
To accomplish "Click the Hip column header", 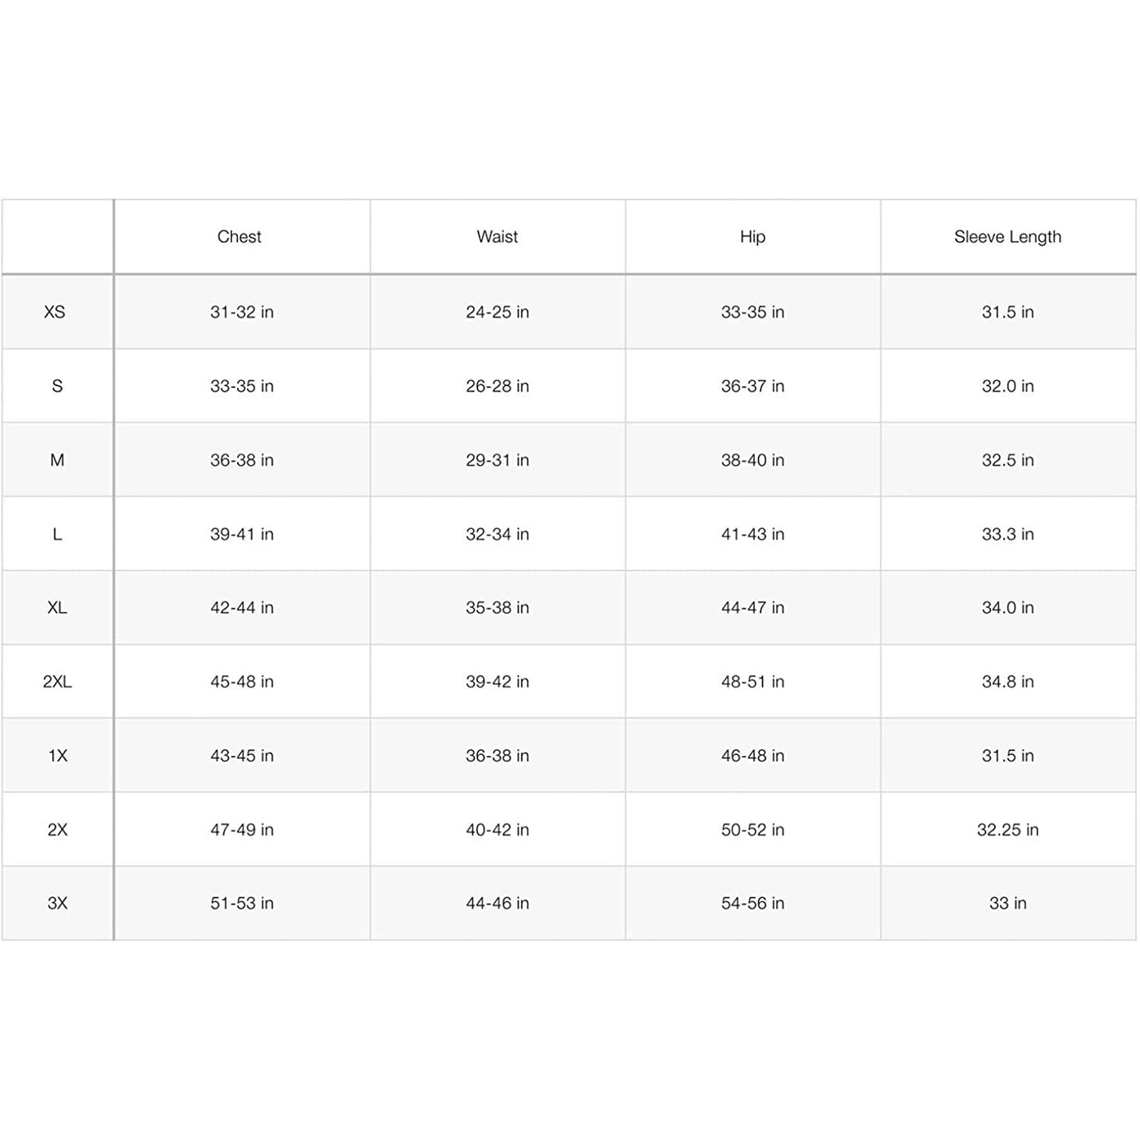I will coord(752,237).
